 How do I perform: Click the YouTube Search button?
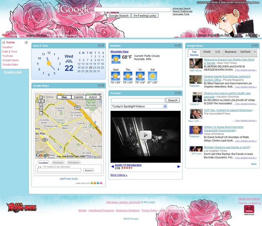tap(172, 100)
